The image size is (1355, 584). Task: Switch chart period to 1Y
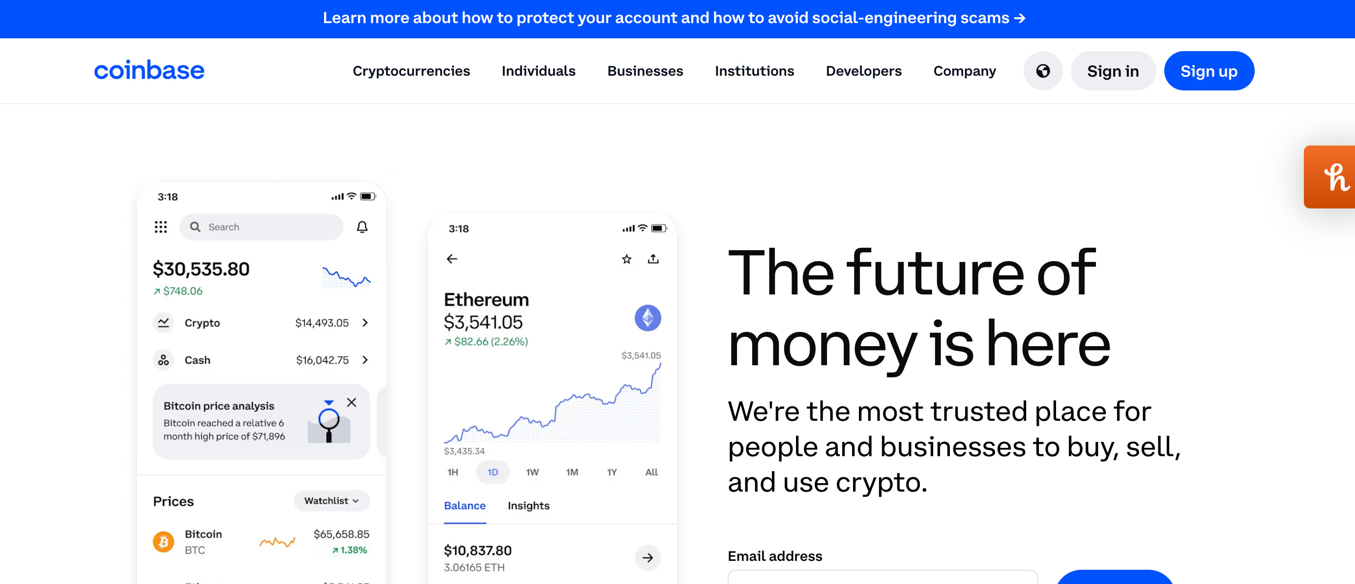pos(611,472)
